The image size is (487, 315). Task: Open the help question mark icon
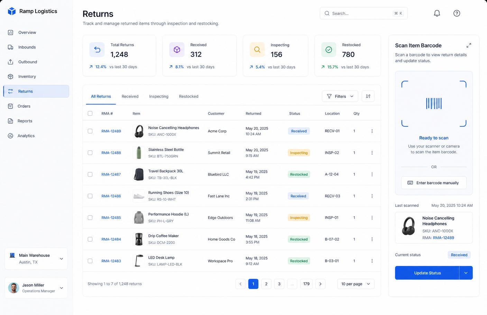(x=457, y=13)
